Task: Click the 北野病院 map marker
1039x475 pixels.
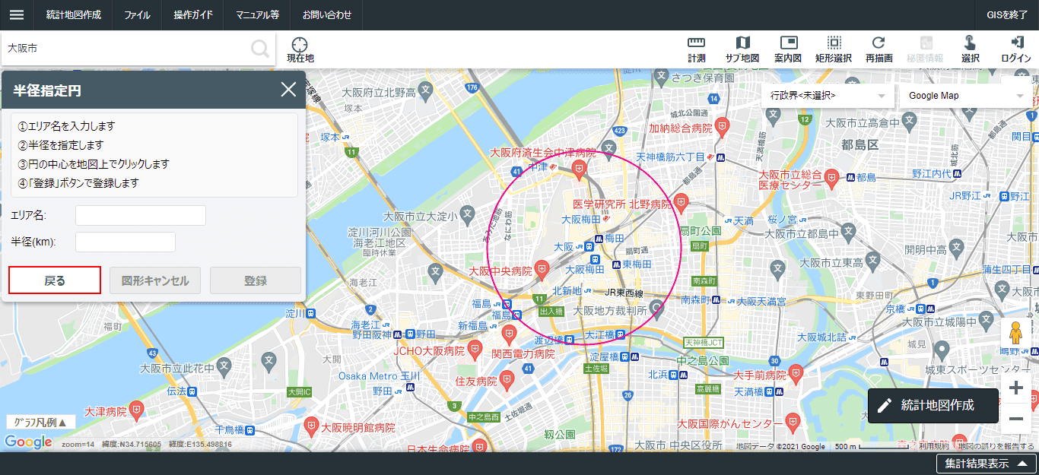Action: click(x=682, y=202)
